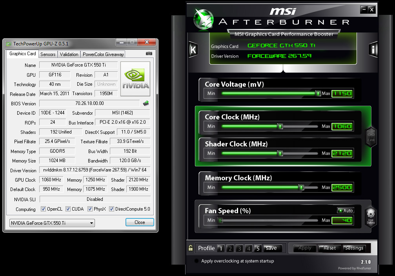The image size is (395, 276).
Task: Click the Core Clock slider handle
Action: click(x=280, y=126)
